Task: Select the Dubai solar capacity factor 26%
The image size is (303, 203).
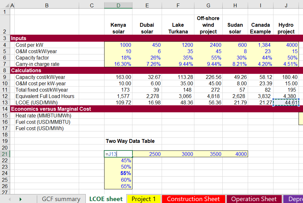Action: pyautogui.click(x=147, y=58)
